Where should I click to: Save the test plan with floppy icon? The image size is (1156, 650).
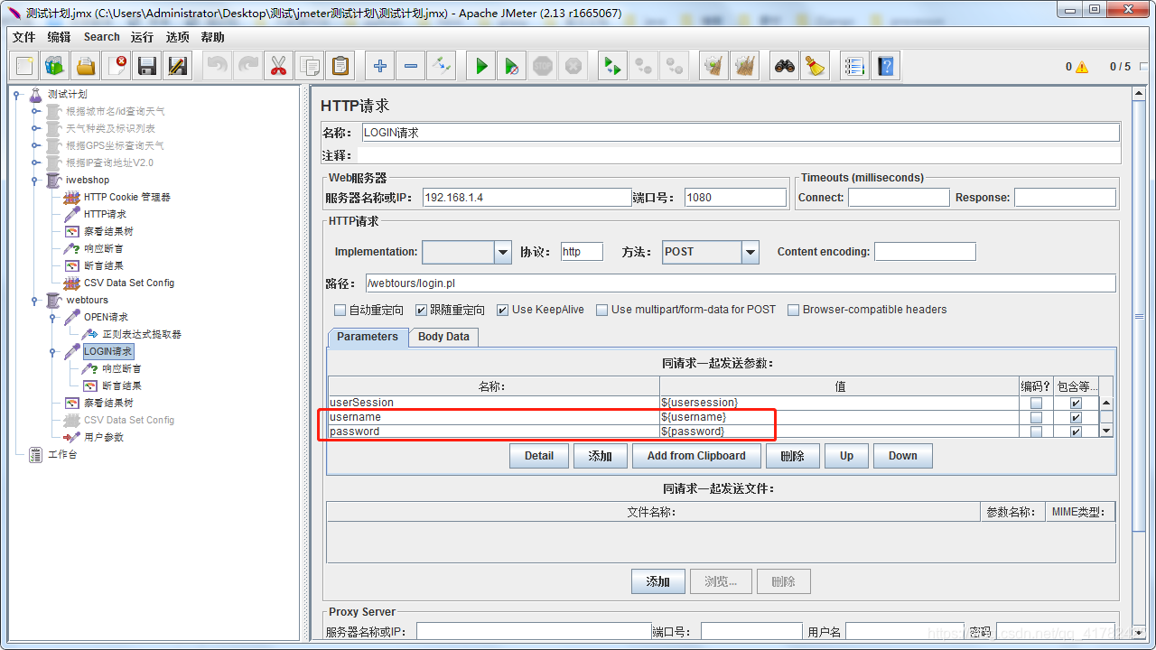point(147,66)
